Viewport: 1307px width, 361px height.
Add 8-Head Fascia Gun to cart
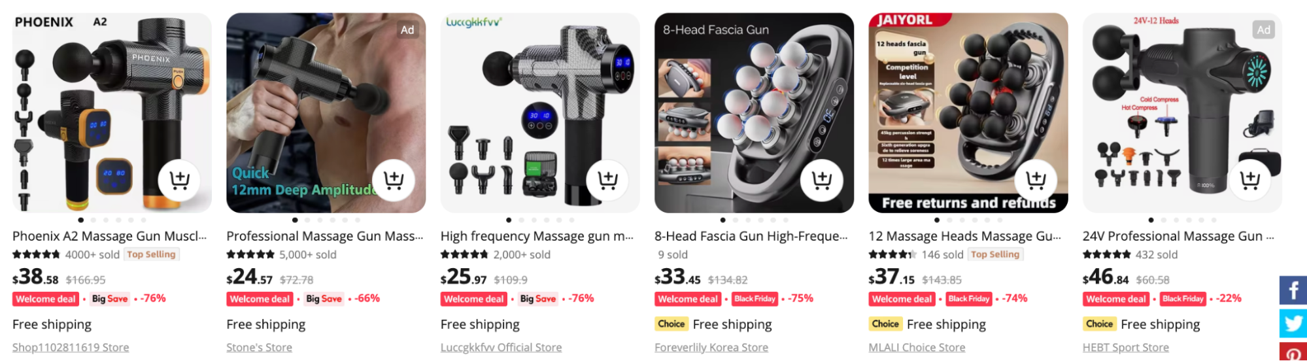pyautogui.click(x=821, y=180)
